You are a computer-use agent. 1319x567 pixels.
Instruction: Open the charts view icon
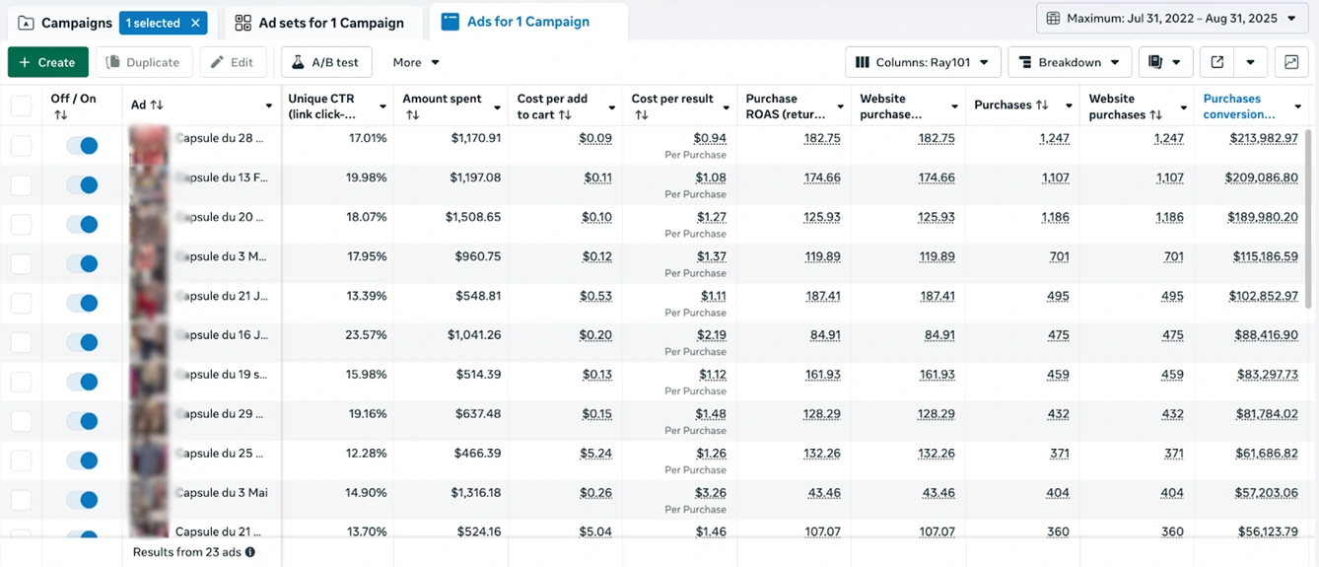click(1290, 62)
